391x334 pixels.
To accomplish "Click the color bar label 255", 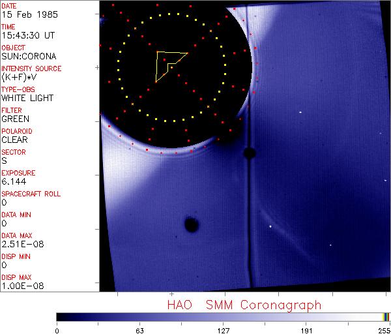I will click(384, 331).
